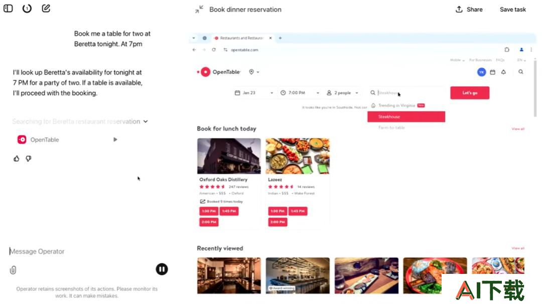Click the OpenTable step icon in chat
Screen dimensions: 542x304
(22, 139)
